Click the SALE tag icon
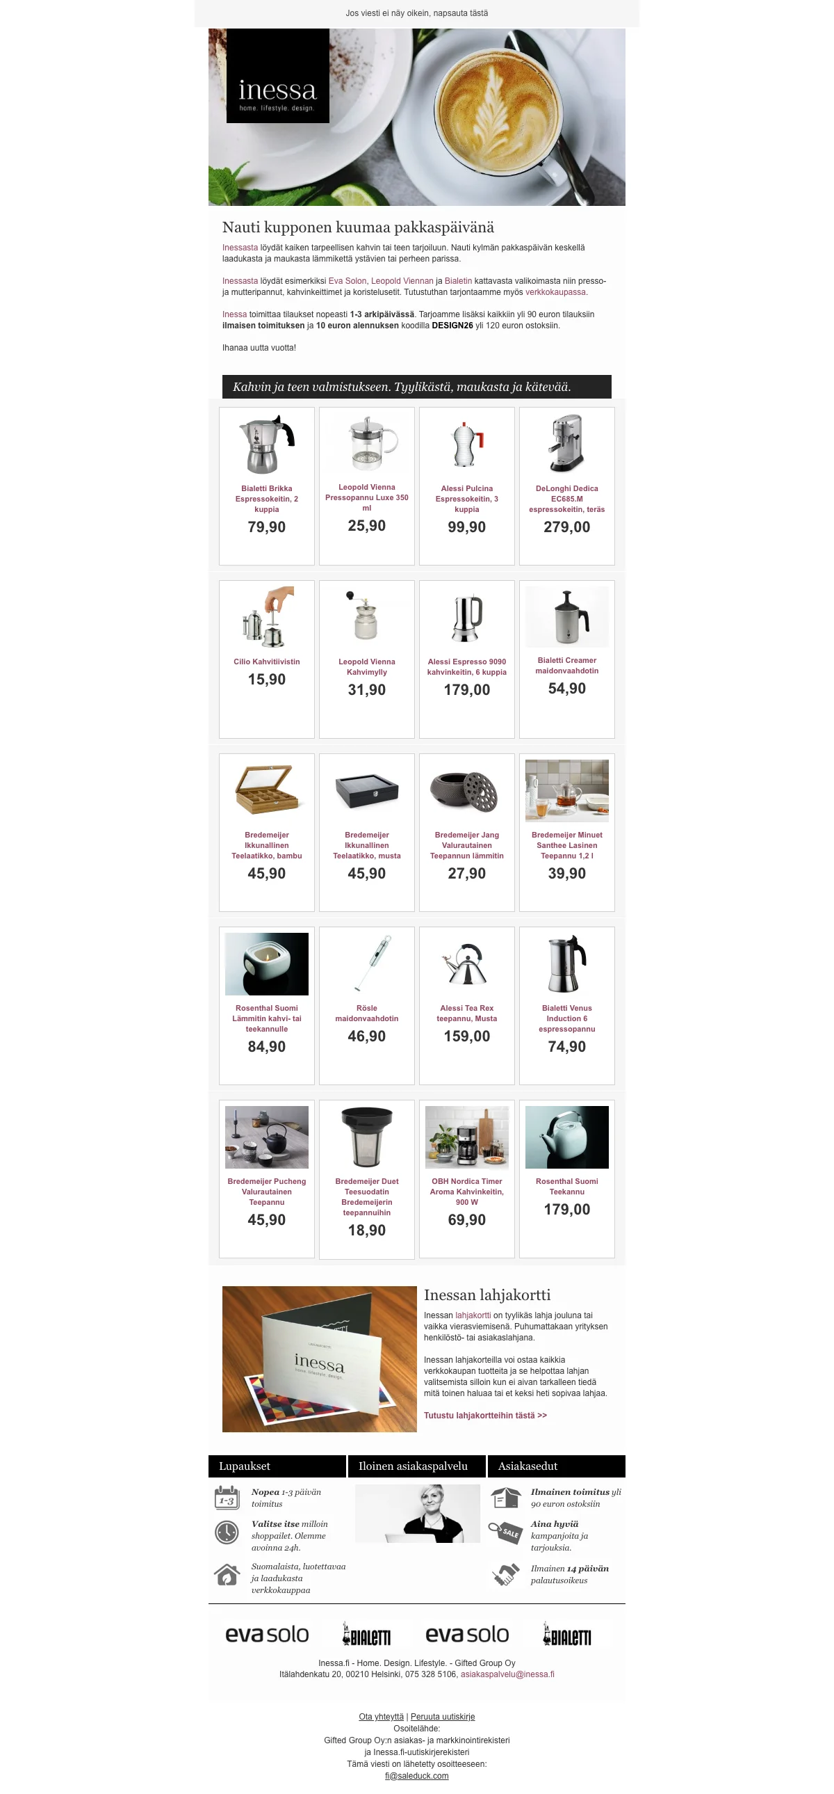Image resolution: width=834 pixels, height=1794 pixels. [x=506, y=1532]
